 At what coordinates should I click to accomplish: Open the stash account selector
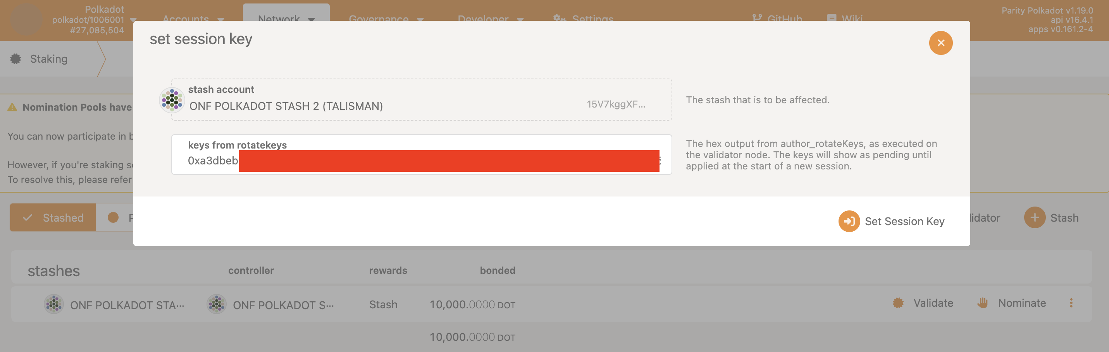tap(421, 100)
